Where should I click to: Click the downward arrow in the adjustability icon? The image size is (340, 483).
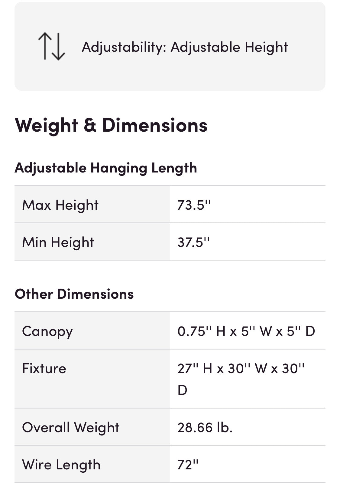tap(58, 47)
